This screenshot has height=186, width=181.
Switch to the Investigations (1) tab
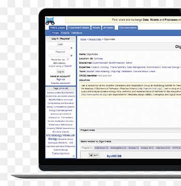point(119,148)
